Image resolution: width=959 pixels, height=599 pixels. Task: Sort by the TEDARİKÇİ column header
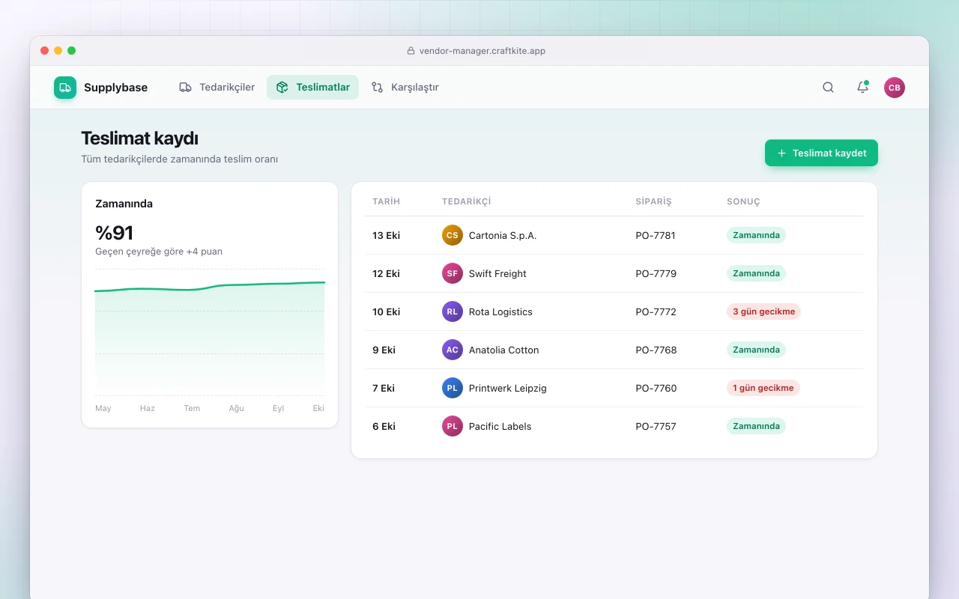[466, 201]
